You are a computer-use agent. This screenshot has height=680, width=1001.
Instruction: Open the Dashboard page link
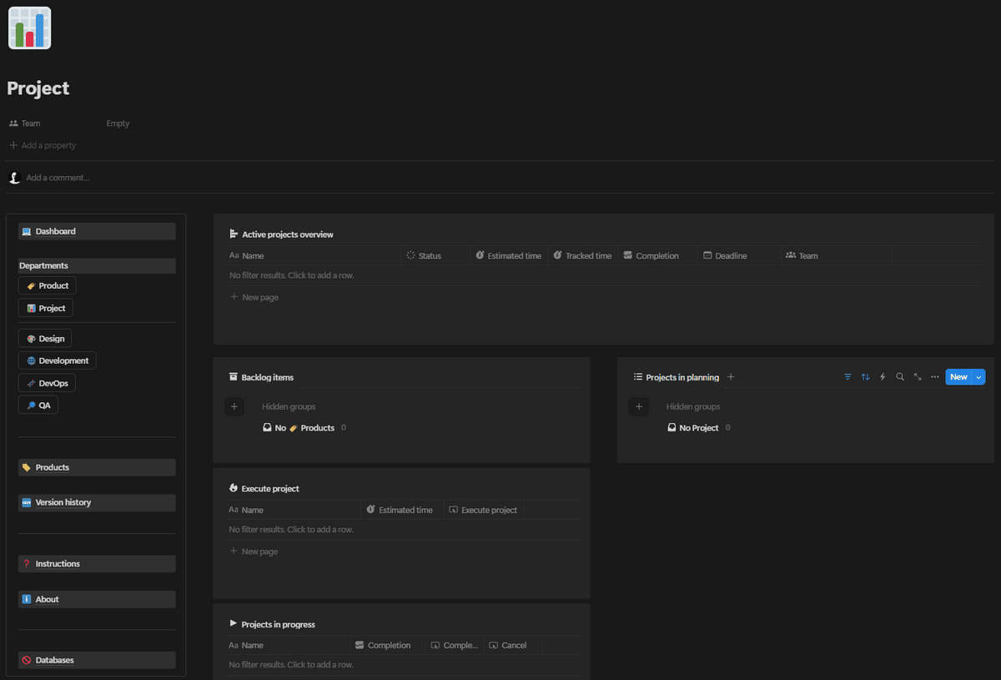[55, 231]
